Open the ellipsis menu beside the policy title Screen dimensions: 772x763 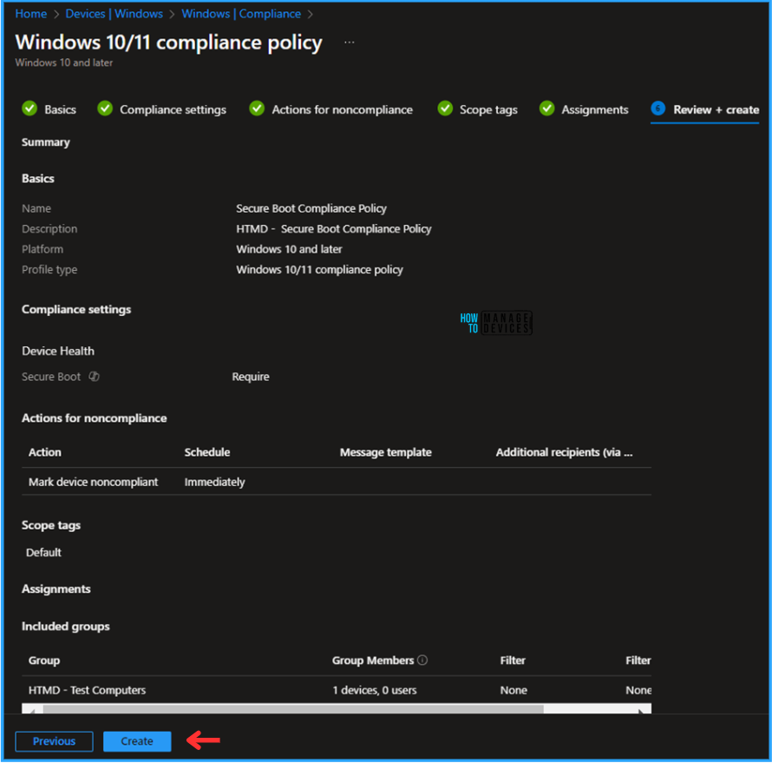pos(349,43)
